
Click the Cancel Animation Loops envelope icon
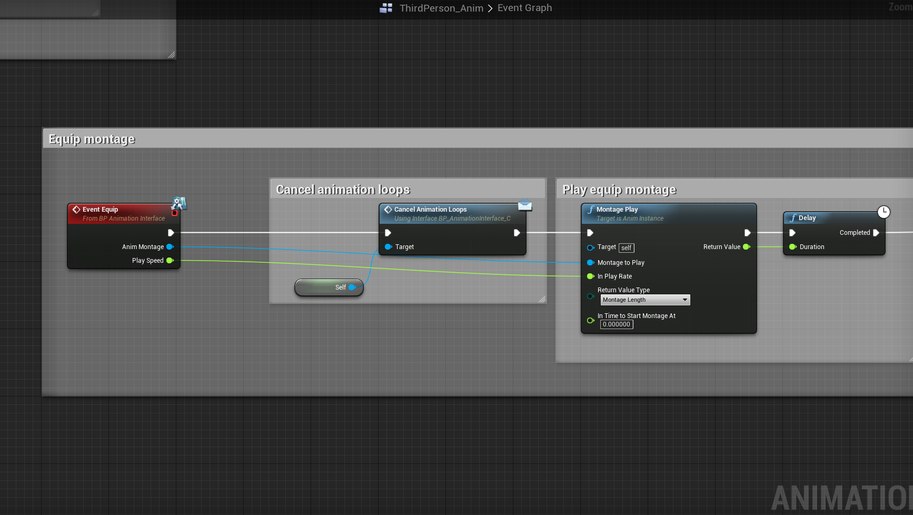[x=524, y=205]
